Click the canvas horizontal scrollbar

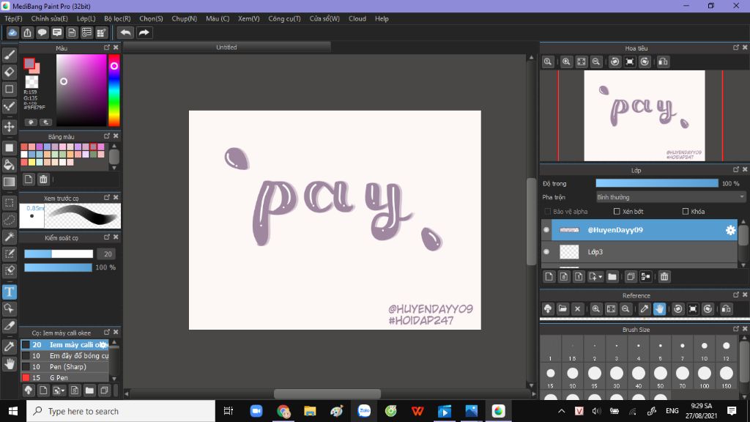pyautogui.click(x=327, y=393)
